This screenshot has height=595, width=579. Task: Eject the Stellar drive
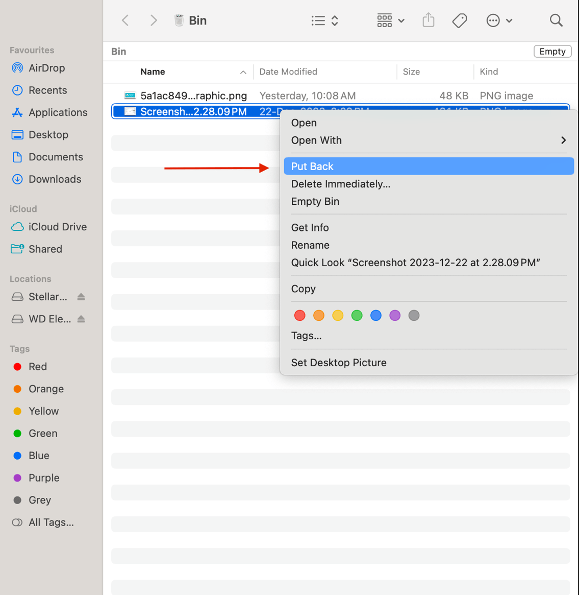[81, 297]
